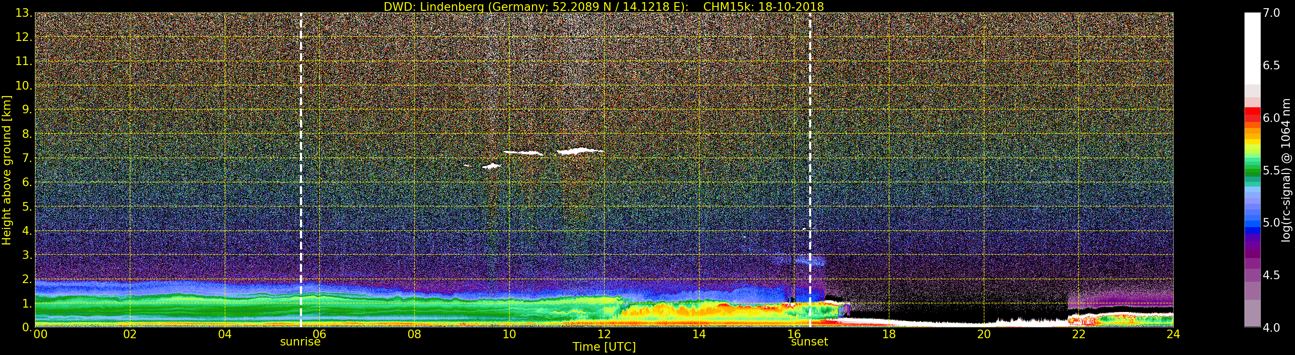Click the height tick label "9."
This screenshot has height=355, width=1295.
[x=27, y=109]
